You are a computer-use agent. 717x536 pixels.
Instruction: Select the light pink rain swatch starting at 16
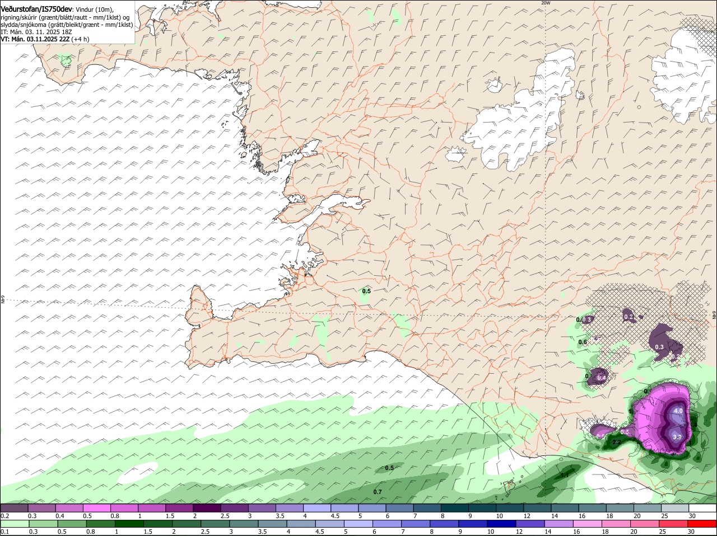(587, 524)
